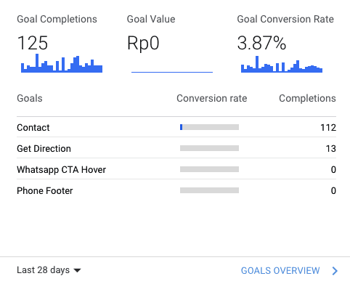Click the Whatsapp CTA Hover goal row
This screenshot has width=350, height=284.
(176, 169)
